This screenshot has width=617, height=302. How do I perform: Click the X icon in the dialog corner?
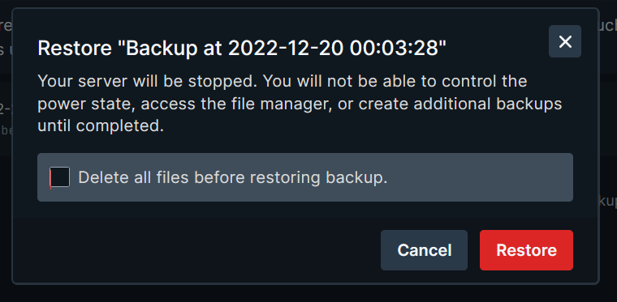565,41
